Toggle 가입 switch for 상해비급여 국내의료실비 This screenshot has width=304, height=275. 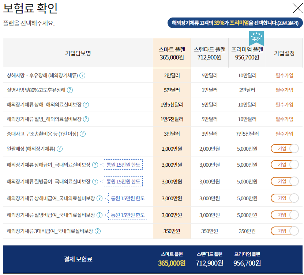[285, 198]
